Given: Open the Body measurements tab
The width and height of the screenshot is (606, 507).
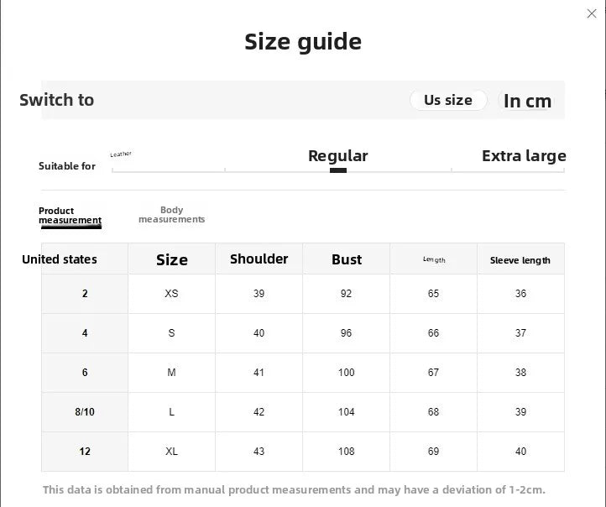Looking at the screenshot, I should [171, 215].
